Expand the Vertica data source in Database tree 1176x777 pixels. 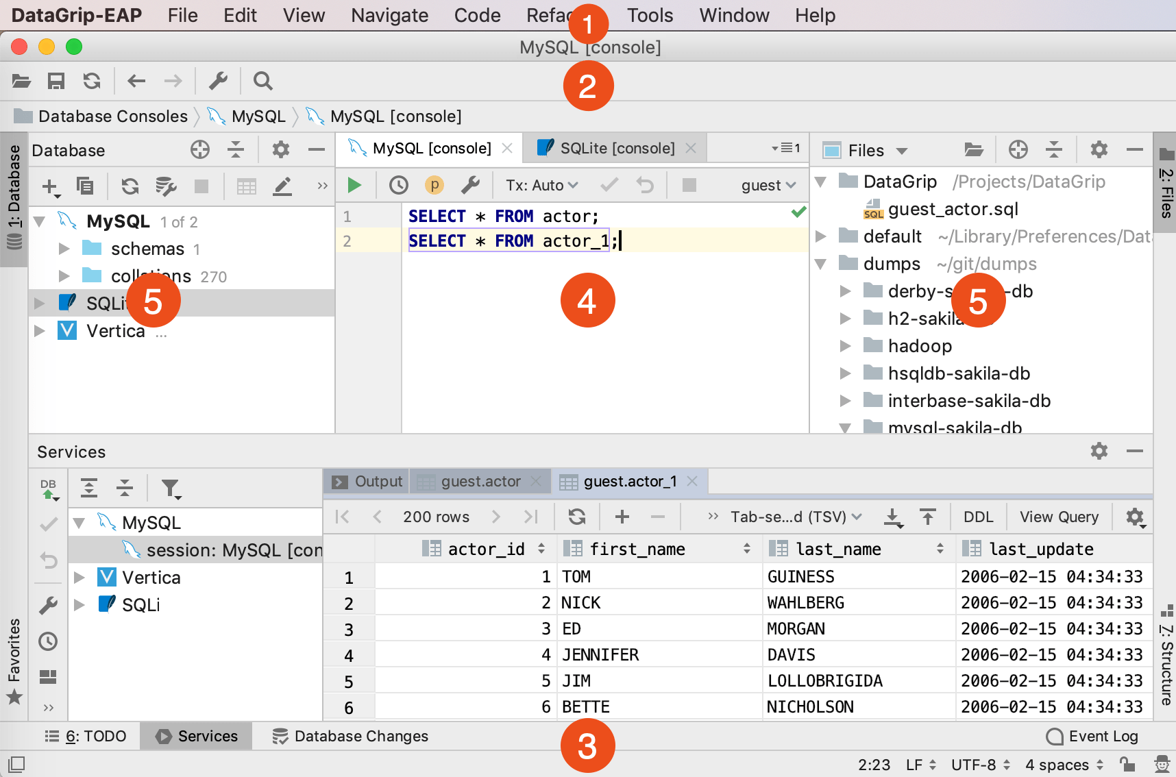(40, 331)
